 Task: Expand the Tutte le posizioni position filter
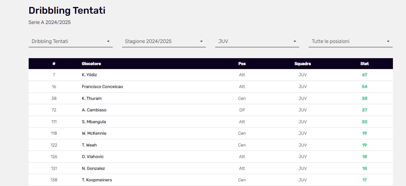(x=351, y=41)
